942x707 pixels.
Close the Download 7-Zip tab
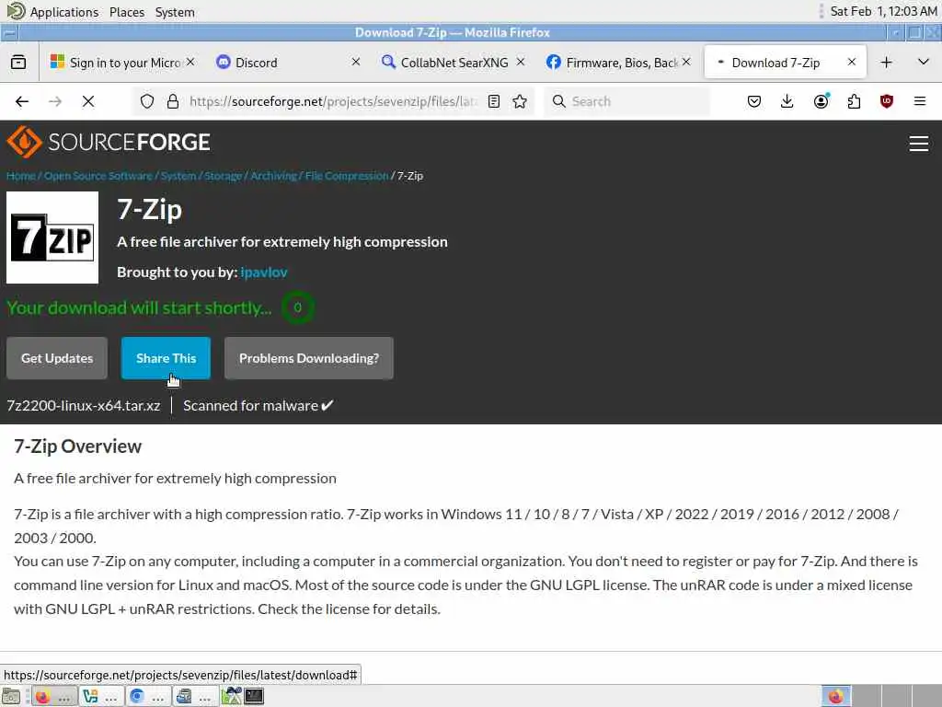click(851, 62)
